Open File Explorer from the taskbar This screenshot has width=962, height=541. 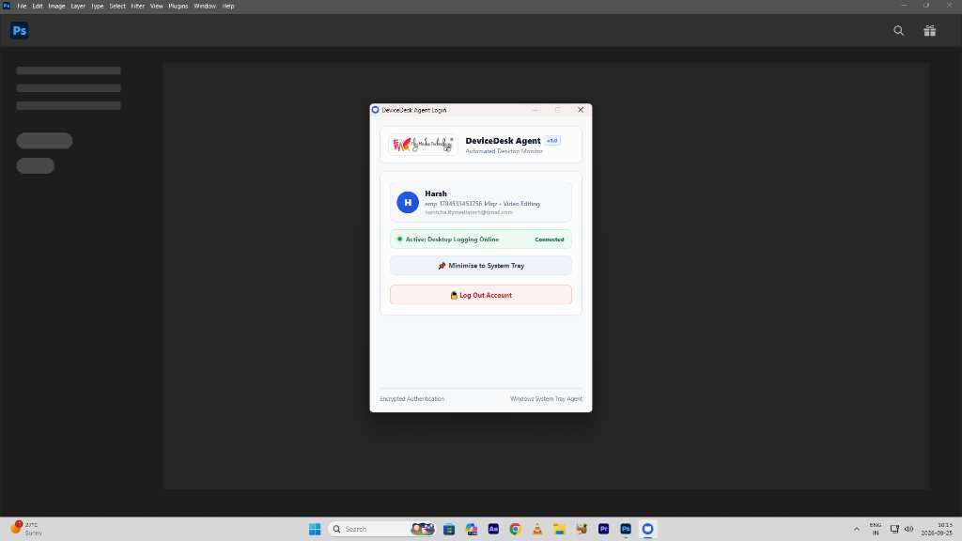pos(560,529)
